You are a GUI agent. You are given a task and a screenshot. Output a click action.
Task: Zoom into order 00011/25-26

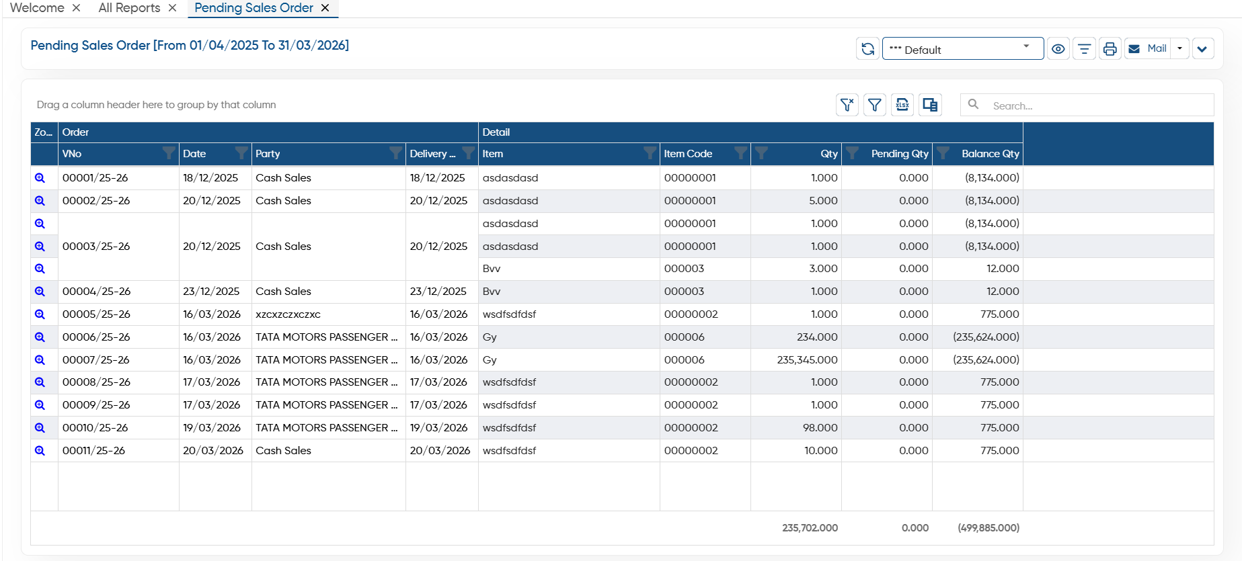(40, 451)
